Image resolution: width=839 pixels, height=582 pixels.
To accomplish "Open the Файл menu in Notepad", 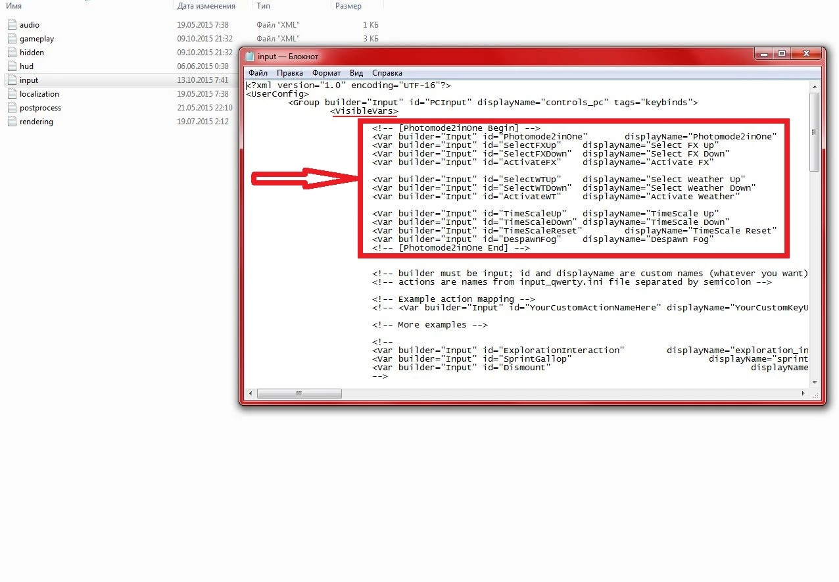I will tap(258, 73).
